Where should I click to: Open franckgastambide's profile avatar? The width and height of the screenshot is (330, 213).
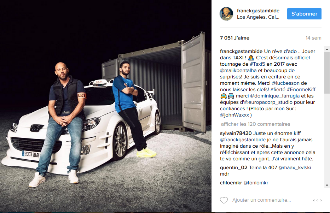click(226, 14)
